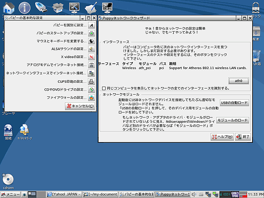Viewport: 264px width, 198px height.
Task: Click the ath0 interface button
Action: pyautogui.click(x=238, y=81)
